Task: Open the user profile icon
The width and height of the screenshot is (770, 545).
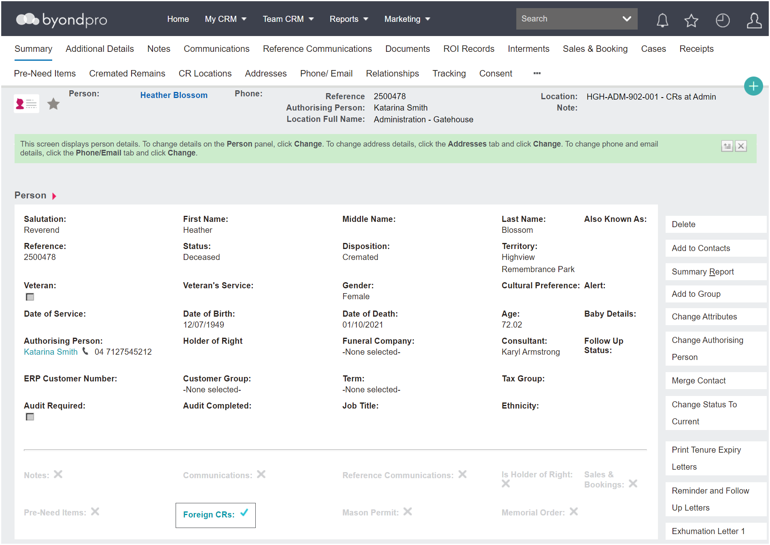Action: tap(754, 20)
